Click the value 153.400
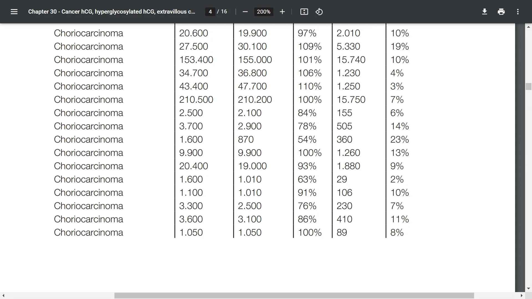This screenshot has height=299, width=532. point(196,60)
